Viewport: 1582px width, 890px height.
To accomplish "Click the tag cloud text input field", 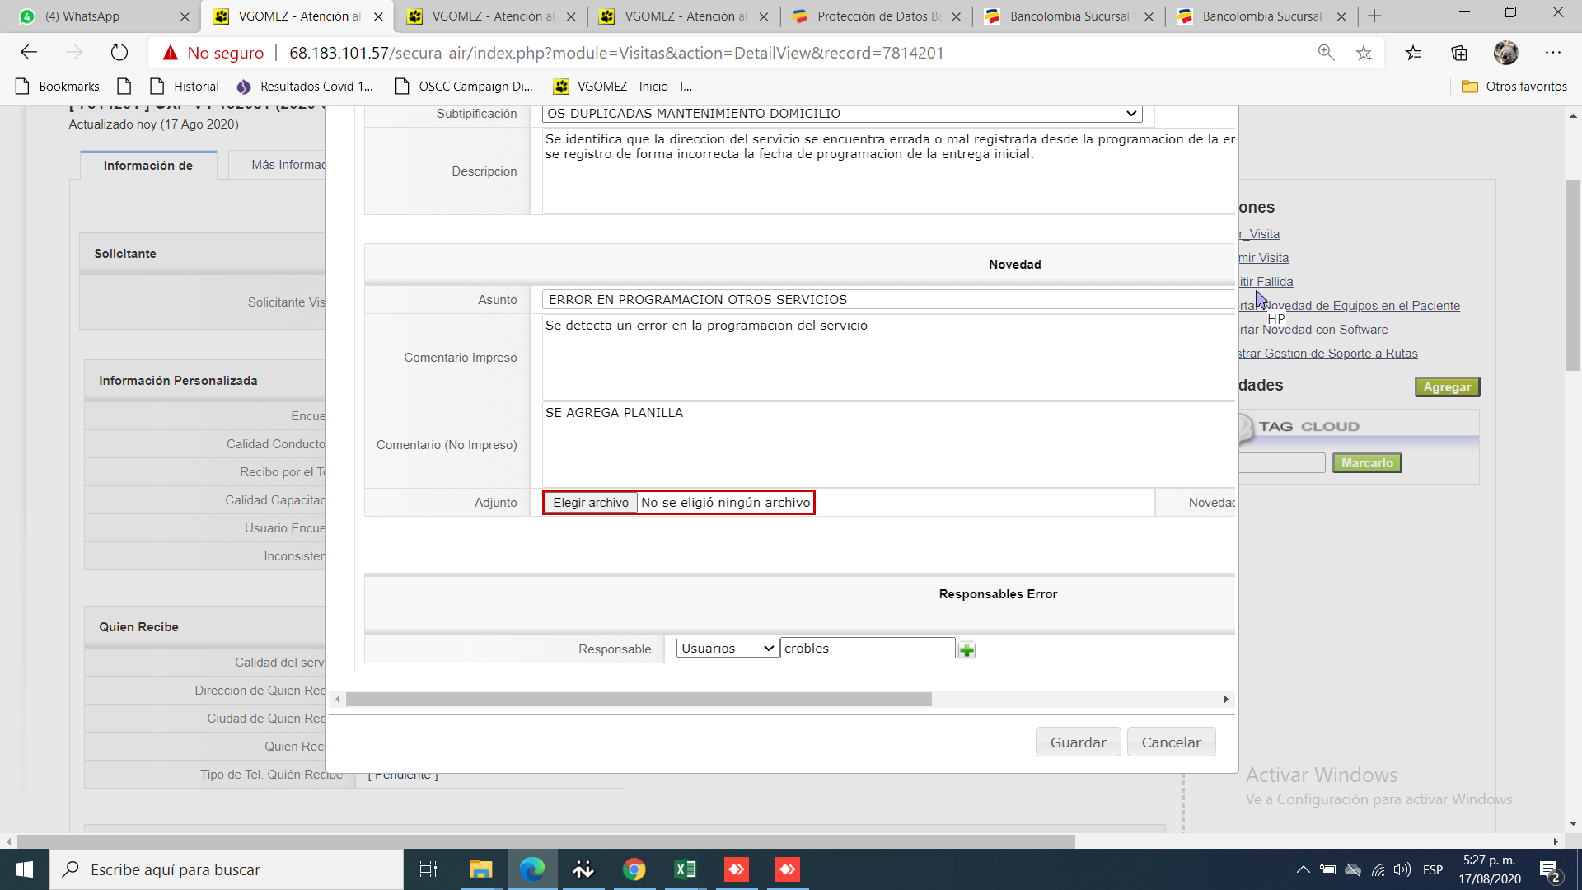I will pyautogui.click(x=1281, y=463).
